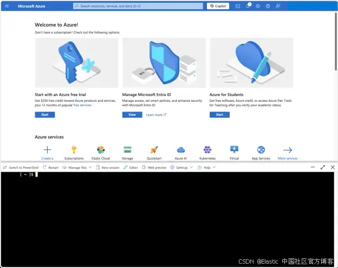Open portal settings gear in header

[258, 6]
